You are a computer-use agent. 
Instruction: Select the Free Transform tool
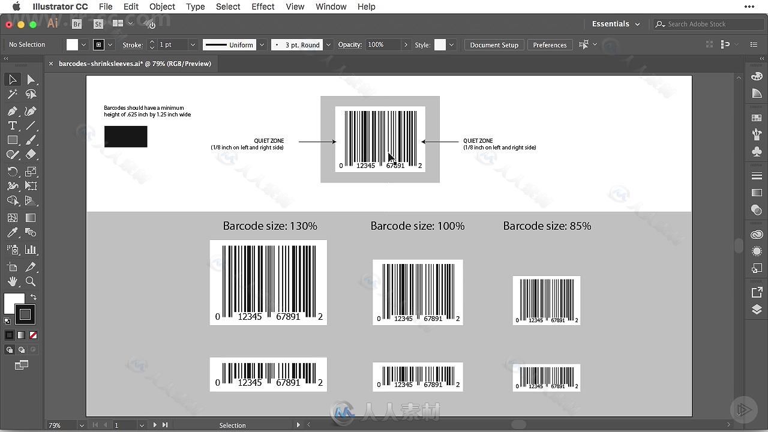click(31, 186)
